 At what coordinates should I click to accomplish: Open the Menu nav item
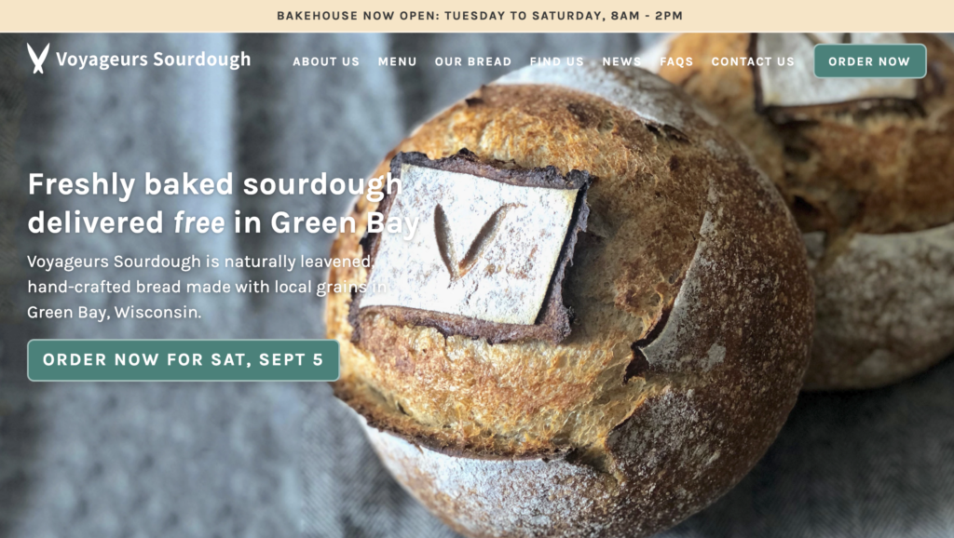click(397, 61)
